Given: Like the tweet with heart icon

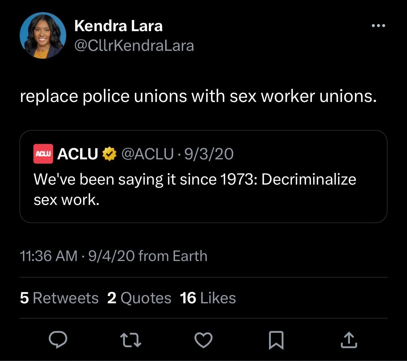Looking at the screenshot, I should click(203, 340).
